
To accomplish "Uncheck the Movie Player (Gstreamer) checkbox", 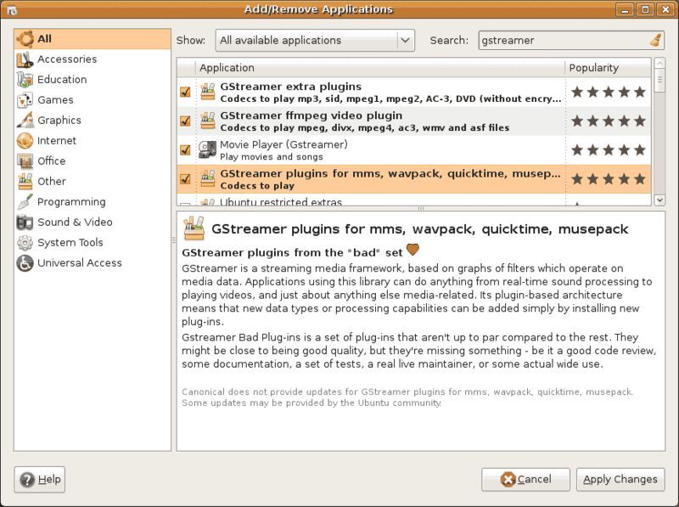I will [185, 150].
